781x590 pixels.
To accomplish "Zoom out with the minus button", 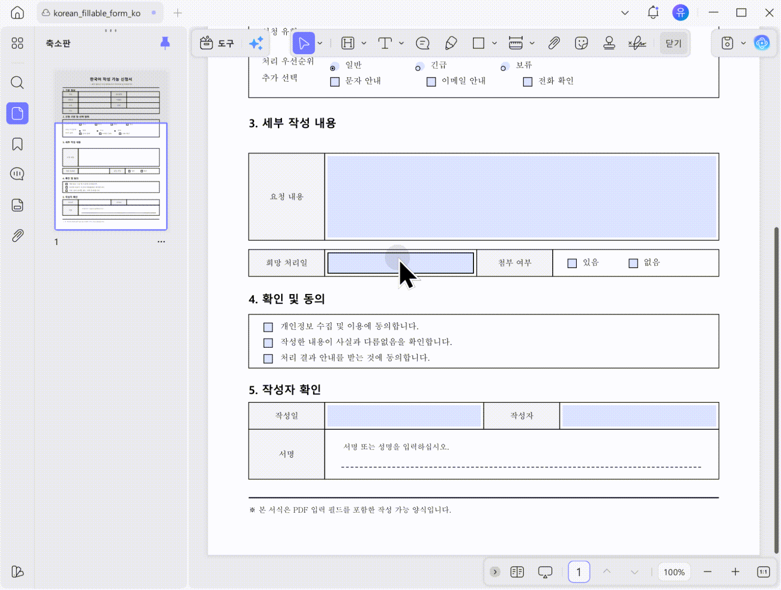I will tap(707, 572).
